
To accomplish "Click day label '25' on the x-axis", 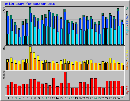I will click(x=99, y=98).
